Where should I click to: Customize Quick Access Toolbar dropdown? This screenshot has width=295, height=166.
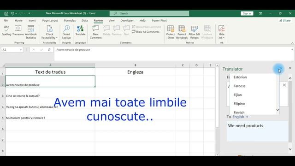pos(29,13)
